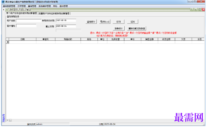The height and width of the screenshot is (127, 209).
Task: Switch to the single-customer reconciliation tab
Action: (x=22, y=13)
